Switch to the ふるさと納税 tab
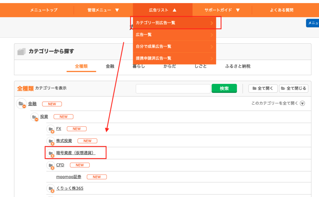This screenshot has height=197, width=319. pos(238,66)
